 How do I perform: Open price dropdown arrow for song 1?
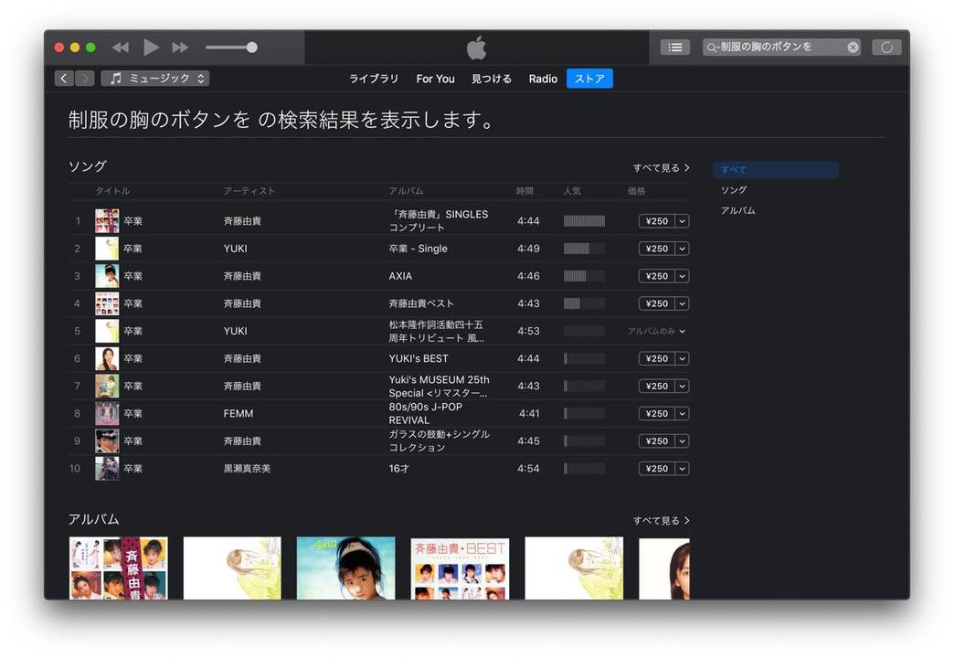[x=682, y=221]
